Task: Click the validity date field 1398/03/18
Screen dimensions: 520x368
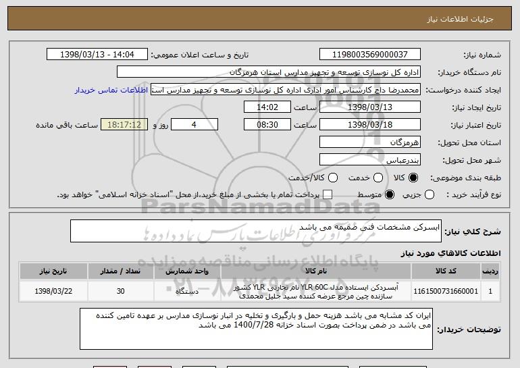Action: [x=370, y=125]
